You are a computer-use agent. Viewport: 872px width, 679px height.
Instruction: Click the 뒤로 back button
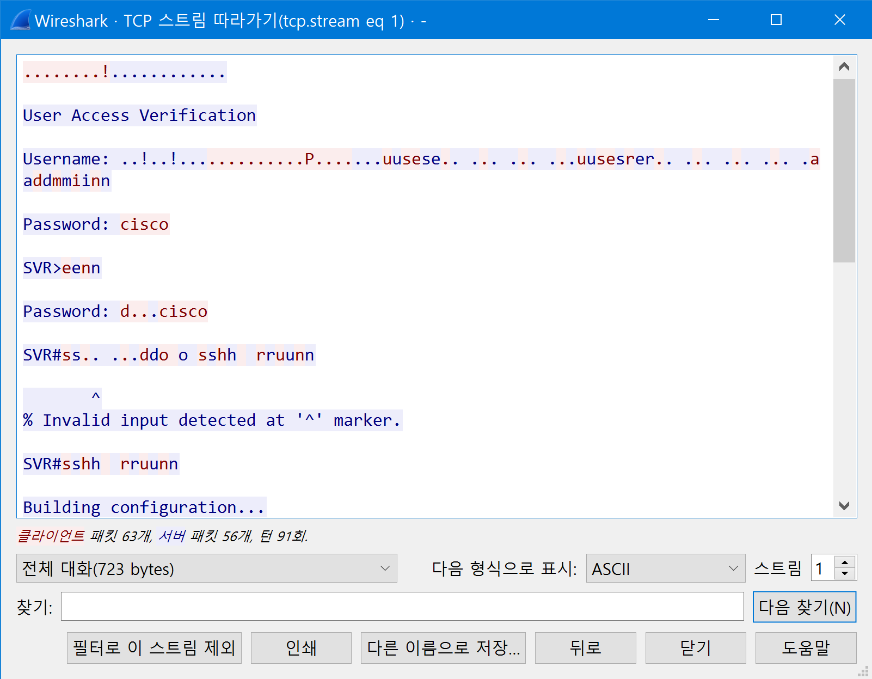point(585,648)
